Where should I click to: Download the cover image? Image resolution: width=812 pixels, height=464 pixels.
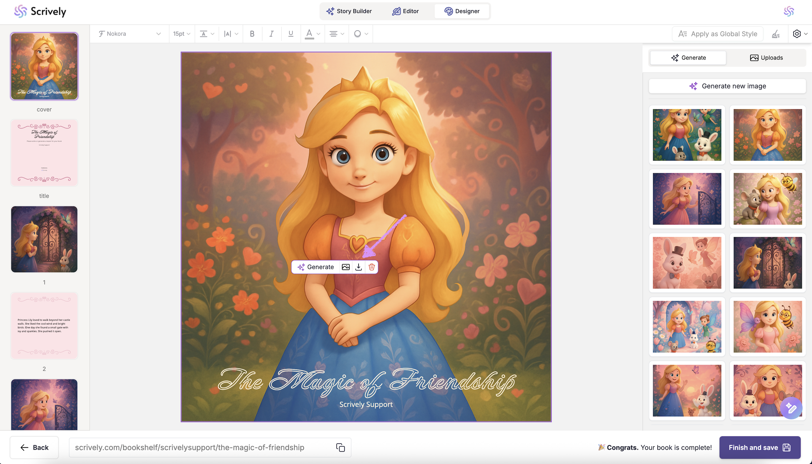[x=359, y=267]
